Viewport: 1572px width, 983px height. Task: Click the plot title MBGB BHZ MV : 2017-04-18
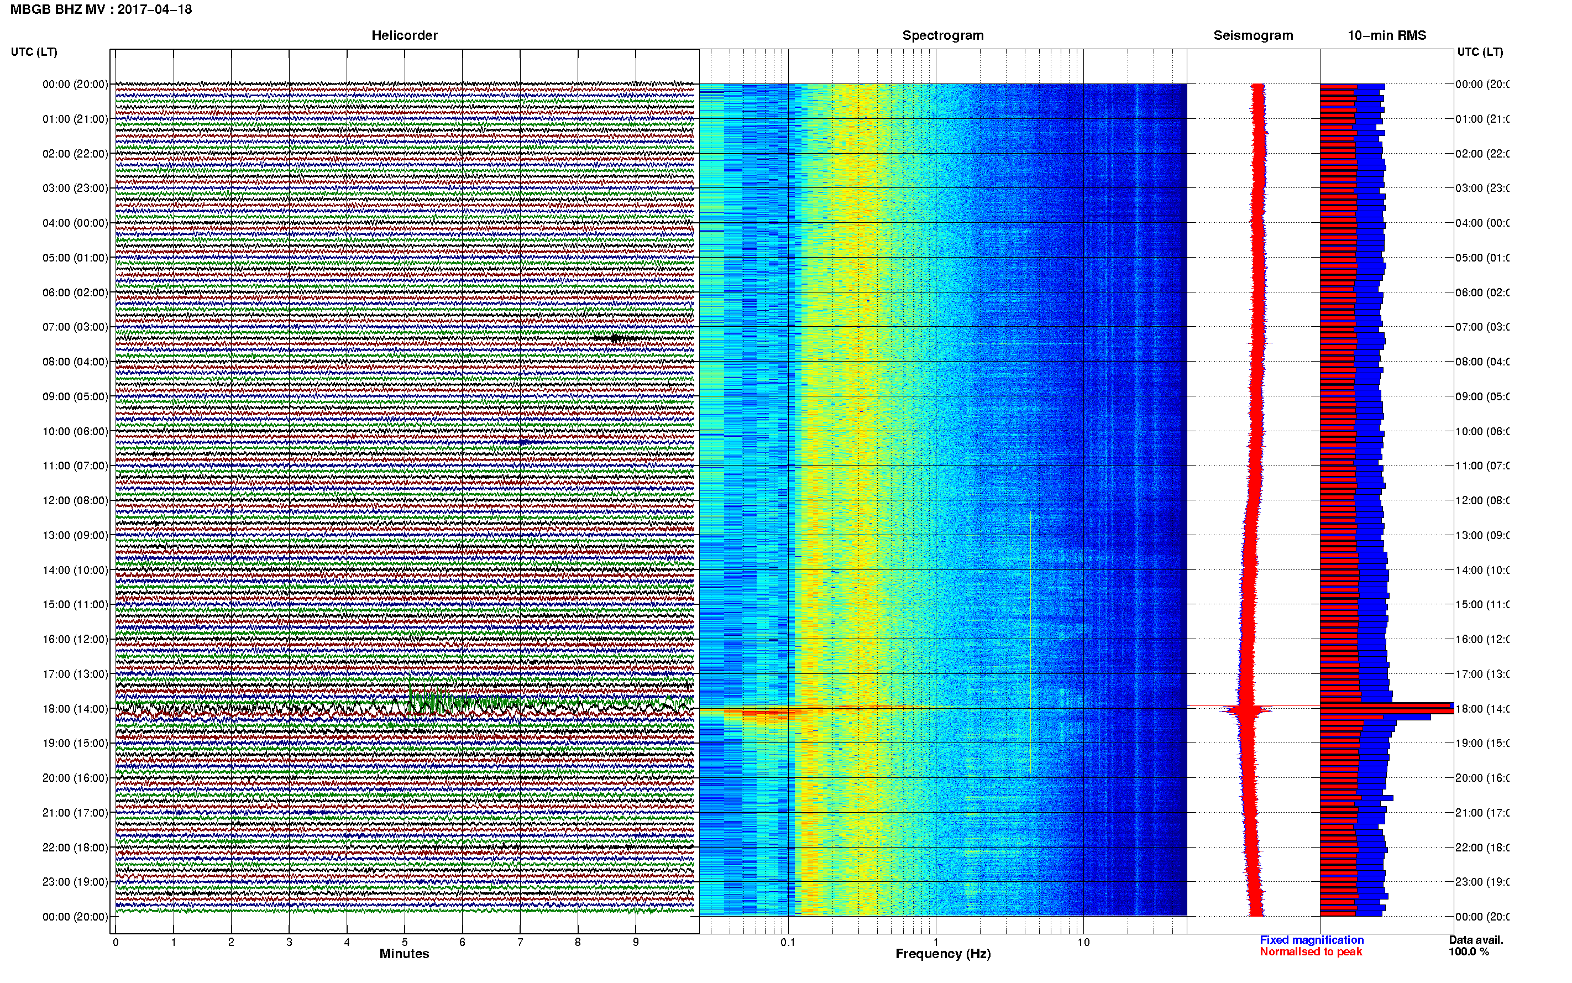(101, 10)
